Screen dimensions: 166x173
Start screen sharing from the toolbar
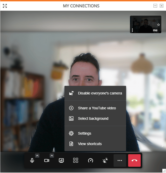pos(61,160)
